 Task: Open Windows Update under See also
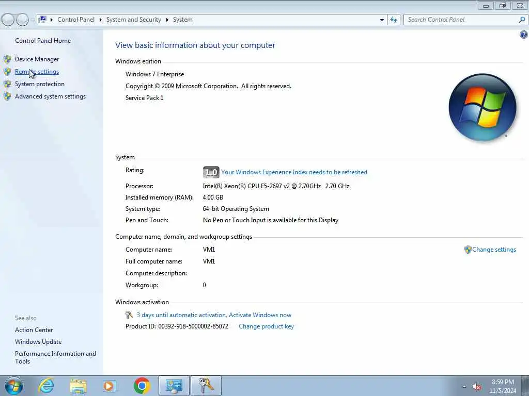(38, 342)
